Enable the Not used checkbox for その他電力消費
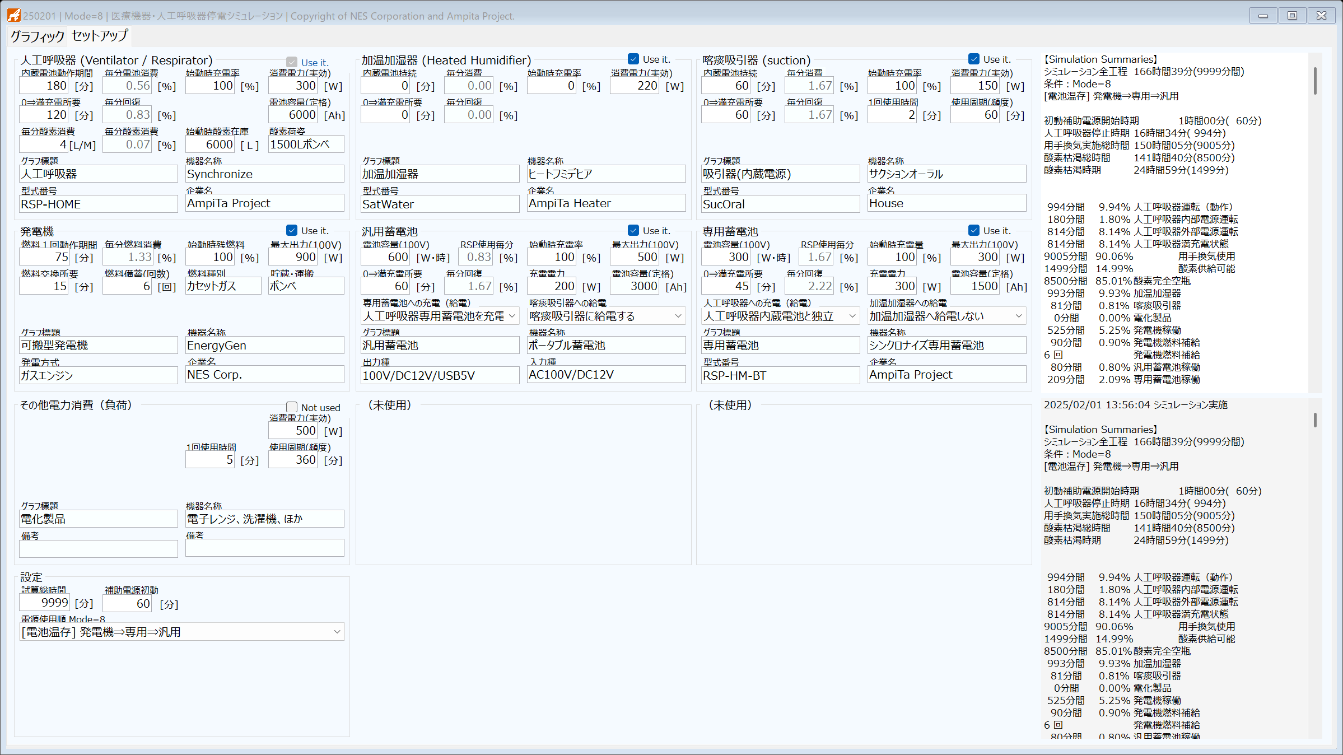1343x755 pixels. [x=292, y=407]
